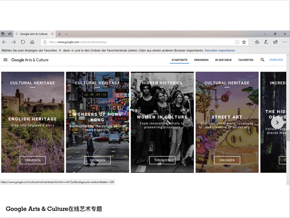This screenshot has height=218, width=290.
Task: Click the set tabs aside icon
Action: pos(10,34)
